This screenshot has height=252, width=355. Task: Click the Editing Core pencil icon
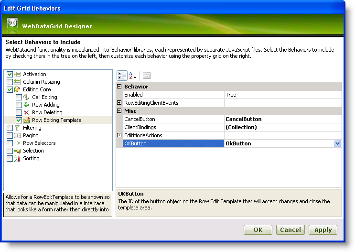[x=17, y=89]
